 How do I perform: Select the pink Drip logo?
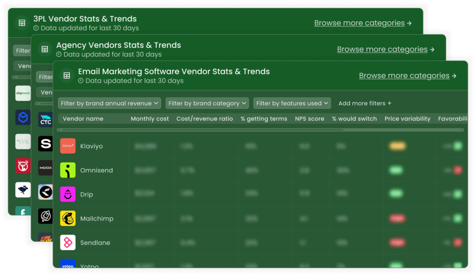tap(68, 194)
